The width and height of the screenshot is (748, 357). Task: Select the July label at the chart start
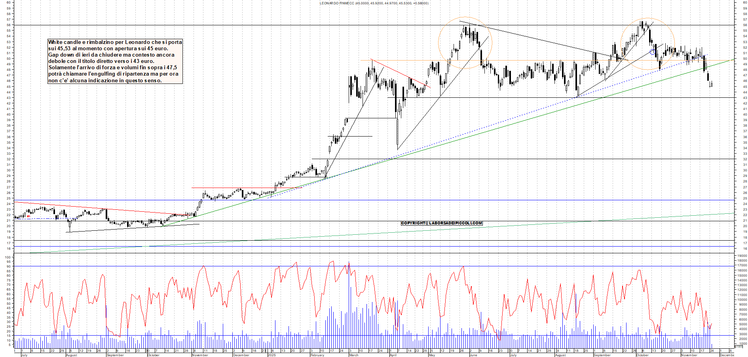coord(24,355)
